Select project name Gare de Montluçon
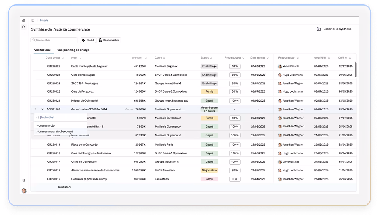 tap(83, 75)
